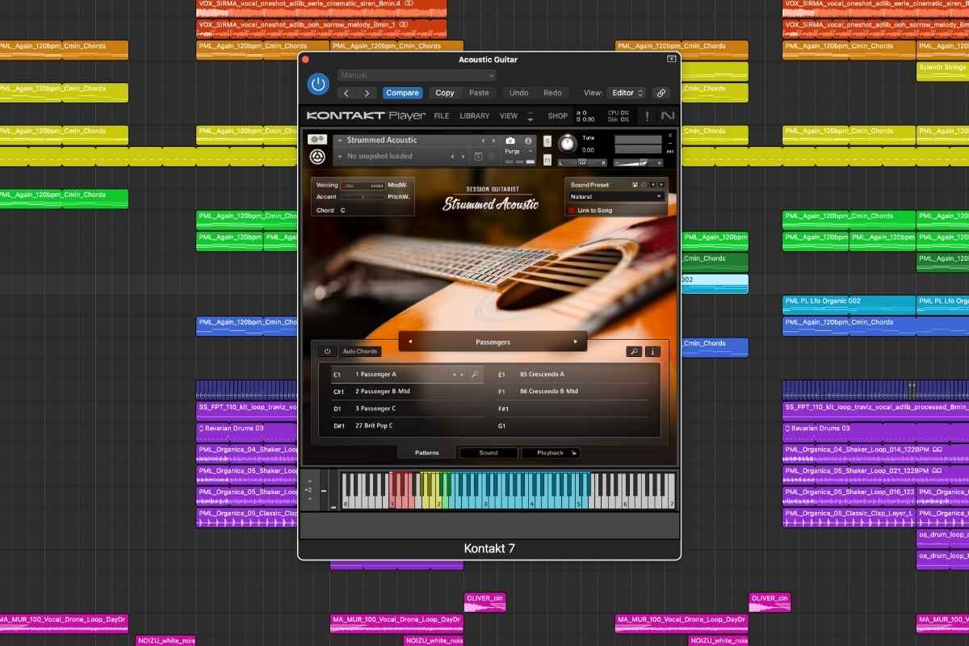Click the instrument round logo icon
The image size is (969, 646).
[317, 157]
